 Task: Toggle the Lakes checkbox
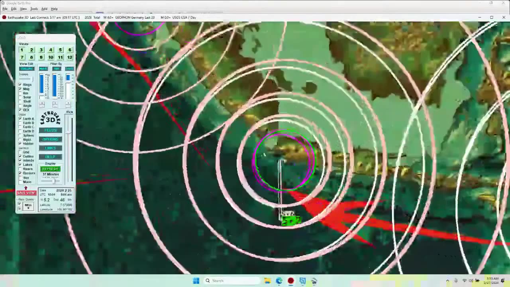20,165
